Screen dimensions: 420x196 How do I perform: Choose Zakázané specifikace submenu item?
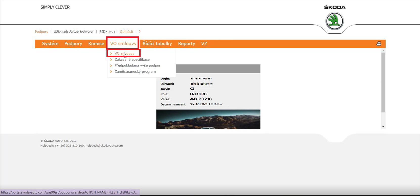click(132, 59)
